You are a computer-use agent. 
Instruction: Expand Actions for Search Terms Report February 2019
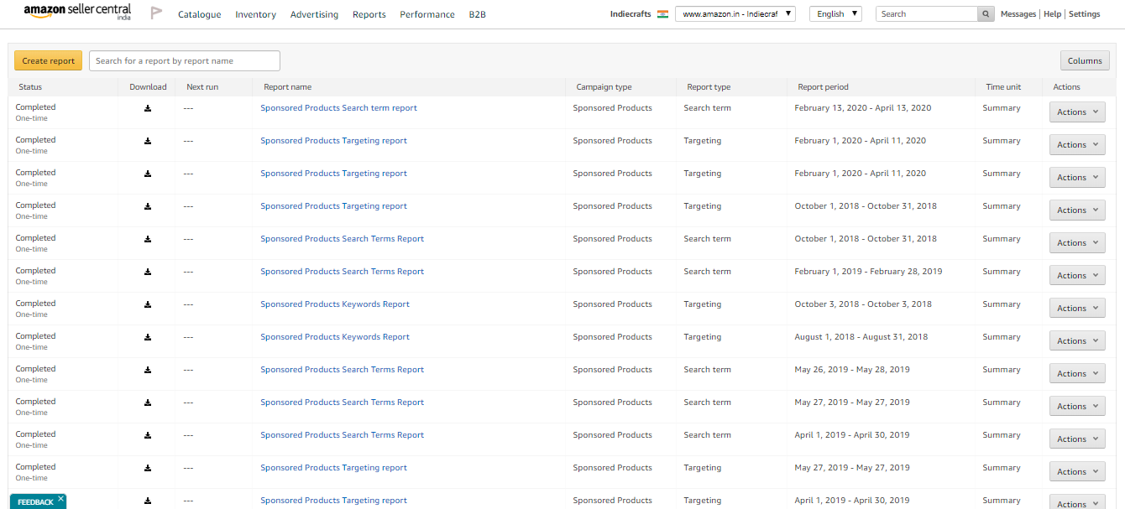(1077, 276)
